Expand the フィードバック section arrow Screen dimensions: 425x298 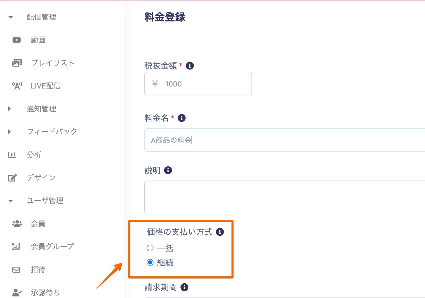10,132
